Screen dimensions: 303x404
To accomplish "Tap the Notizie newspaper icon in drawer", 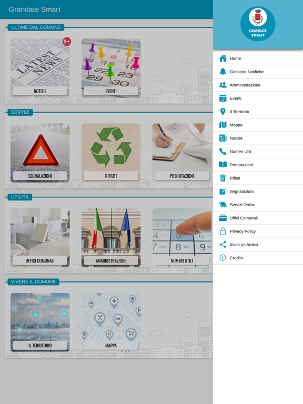I will 223,138.
